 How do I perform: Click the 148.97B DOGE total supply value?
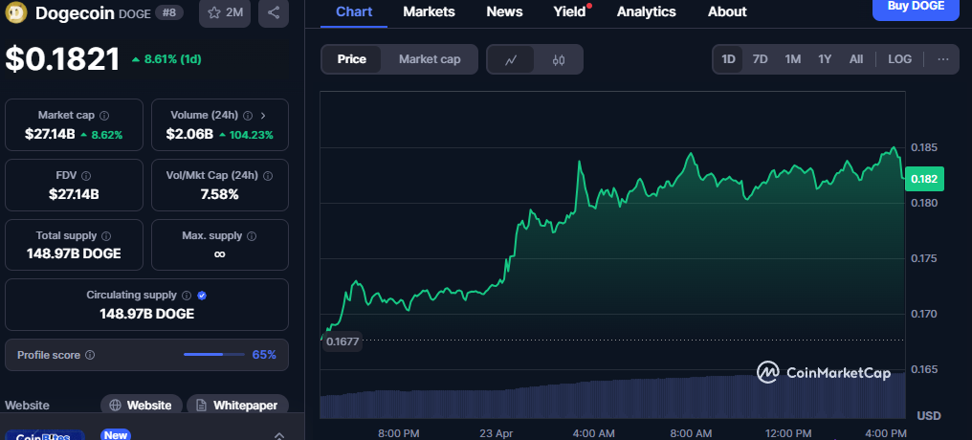click(x=74, y=254)
